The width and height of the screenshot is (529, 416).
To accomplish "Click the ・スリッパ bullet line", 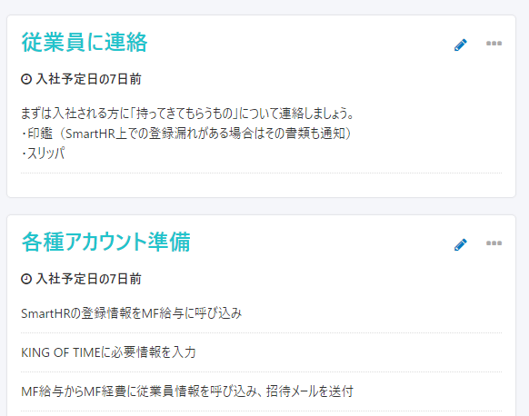I will (x=43, y=154).
